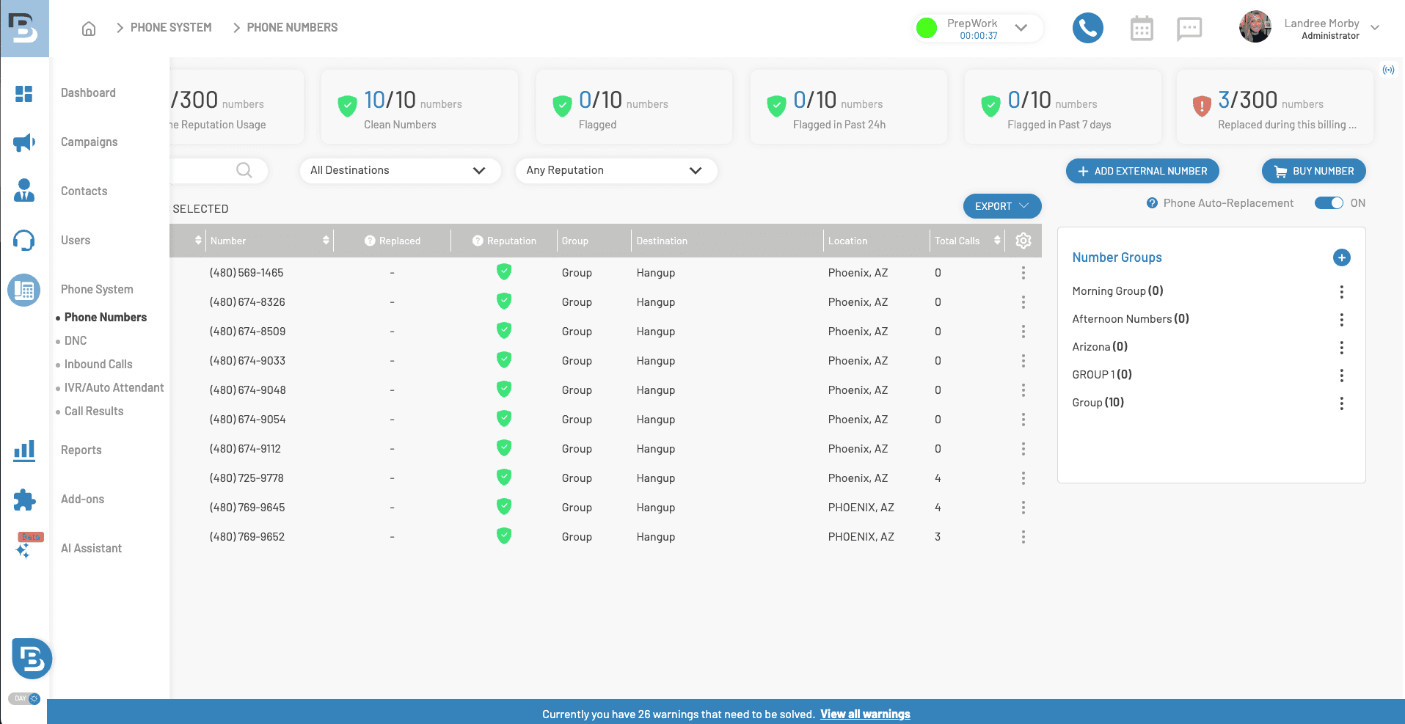Viewport: 1405px width, 724px height.
Task: Open the DNC menu entry
Action: point(75,340)
